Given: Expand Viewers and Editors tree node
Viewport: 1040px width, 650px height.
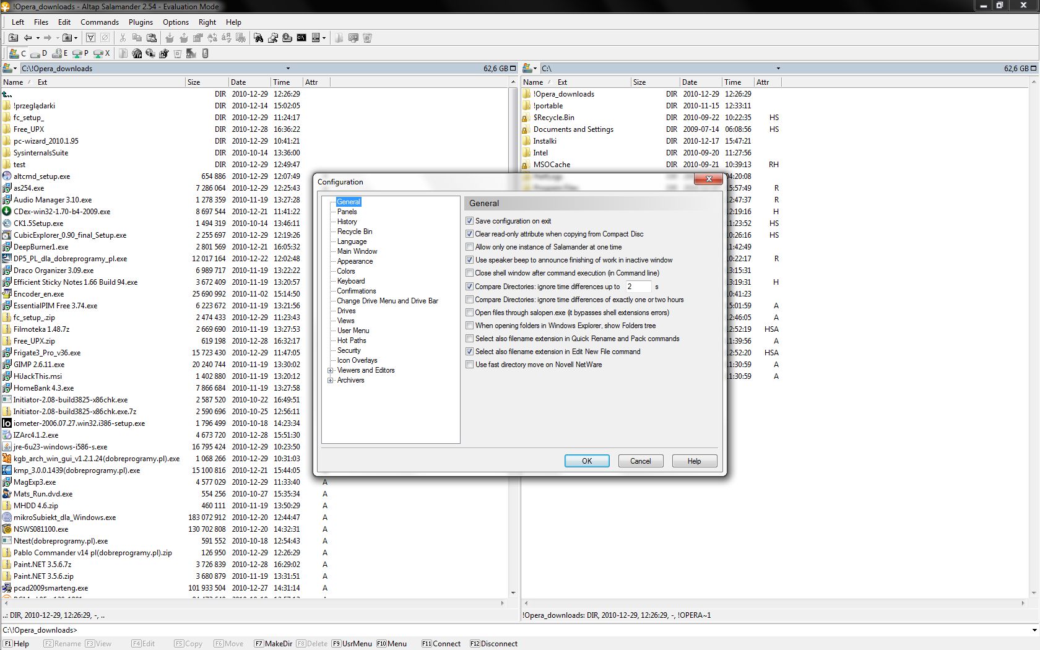Looking at the screenshot, I should click(x=330, y=370).
